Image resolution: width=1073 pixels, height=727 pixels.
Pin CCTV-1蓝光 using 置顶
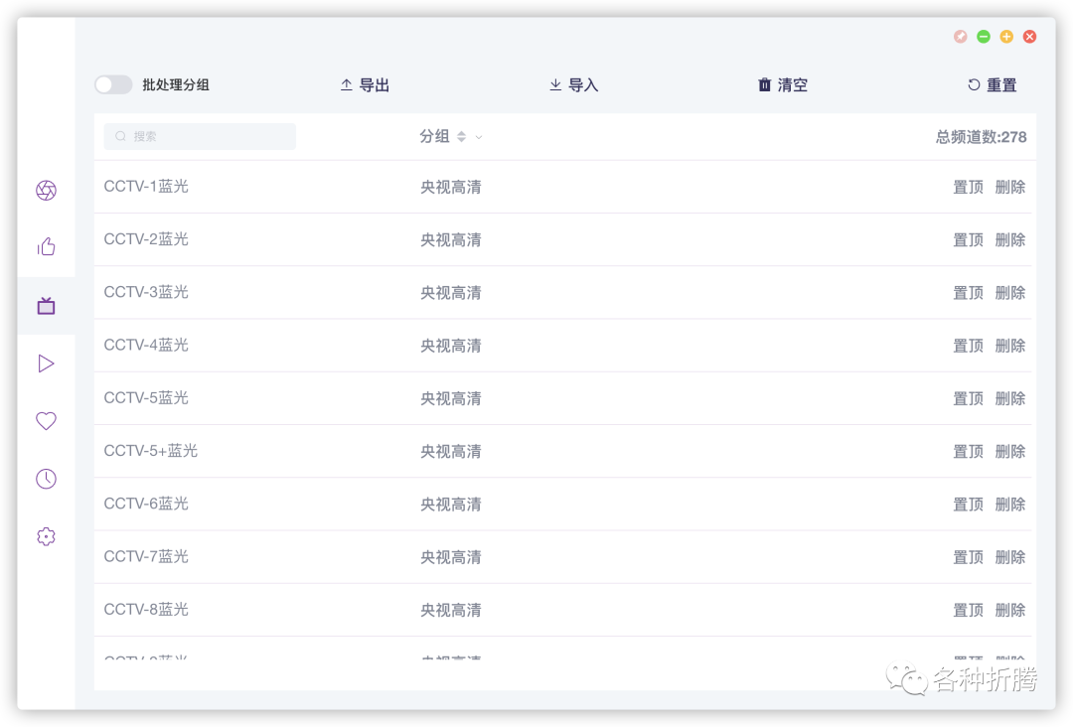[x=967, y=187]
